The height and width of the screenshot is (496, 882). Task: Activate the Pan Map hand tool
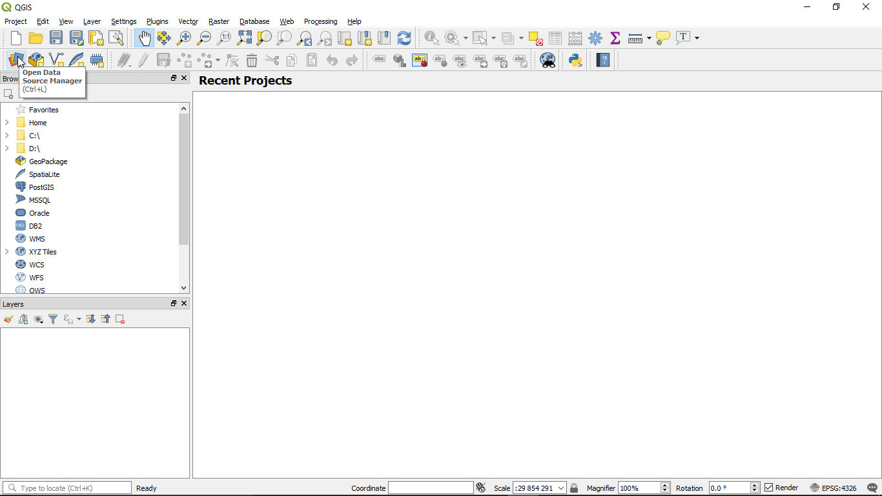(x=144, y=38)
